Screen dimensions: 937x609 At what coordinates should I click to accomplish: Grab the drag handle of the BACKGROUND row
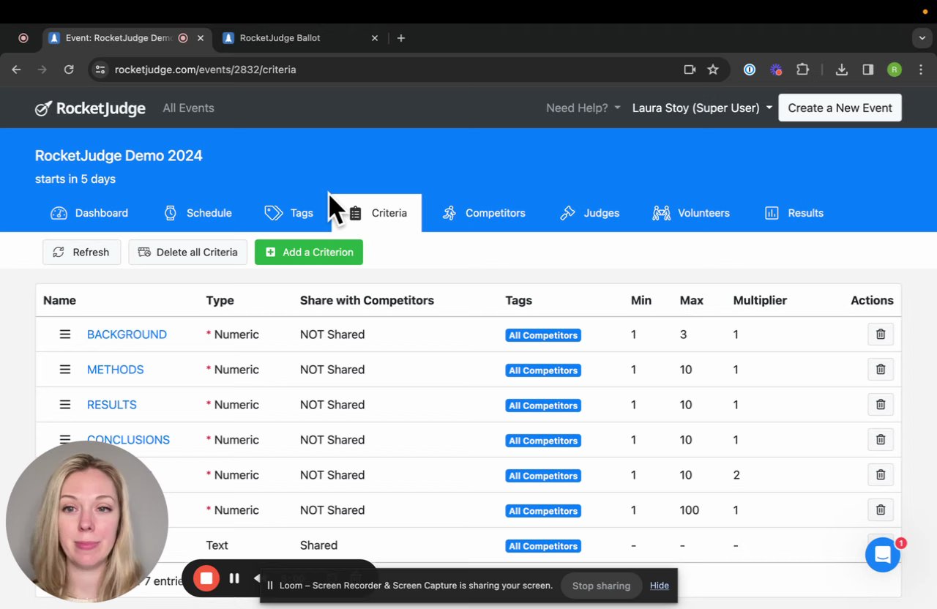pos(65,335)
